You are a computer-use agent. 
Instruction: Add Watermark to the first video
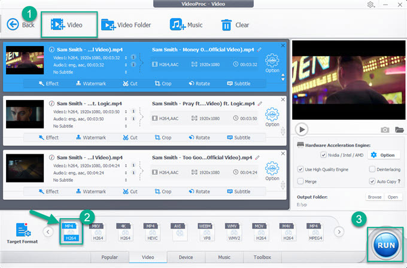click(x=91, y=84)
